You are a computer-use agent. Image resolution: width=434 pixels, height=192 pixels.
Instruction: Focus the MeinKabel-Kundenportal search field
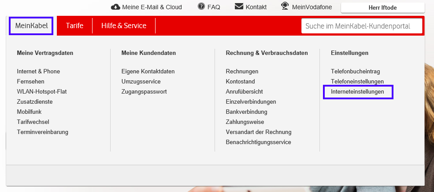pos(362,26)
